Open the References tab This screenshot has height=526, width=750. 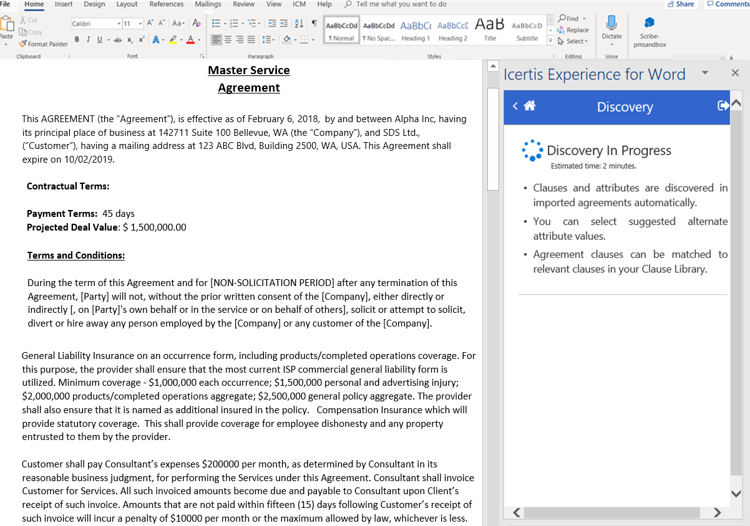167,4
